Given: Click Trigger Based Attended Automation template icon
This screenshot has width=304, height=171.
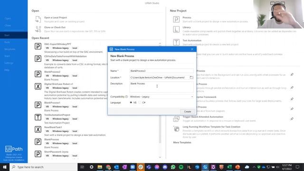Looking at the screenshot, I should [176, 119].
